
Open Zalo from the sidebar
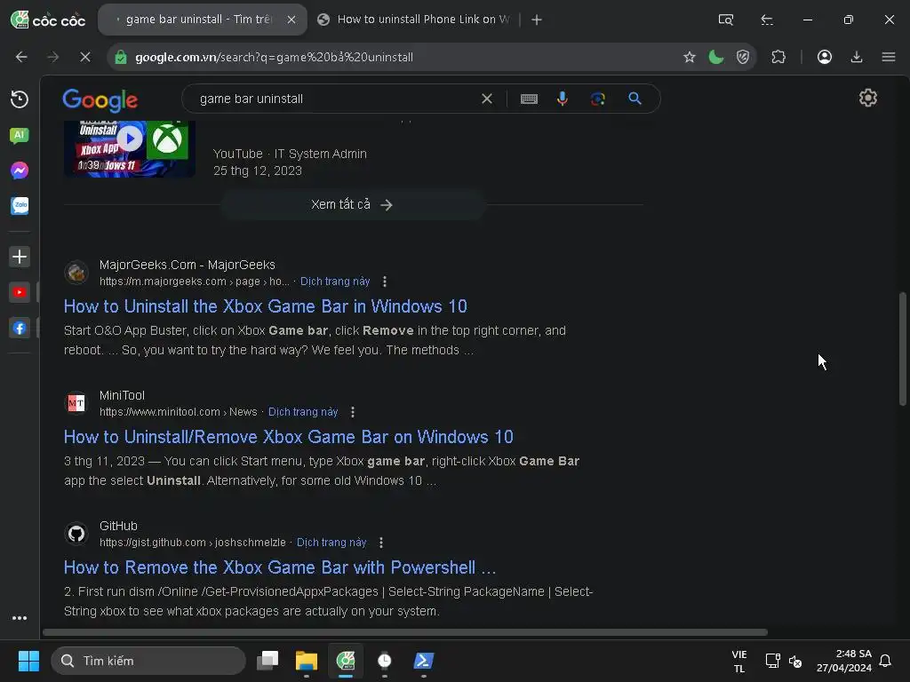click(x=20, y=206)
